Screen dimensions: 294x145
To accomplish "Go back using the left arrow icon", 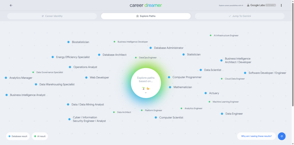I will coord(11,5).
